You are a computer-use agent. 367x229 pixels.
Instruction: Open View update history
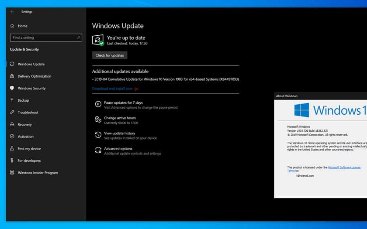coord(120,133)
